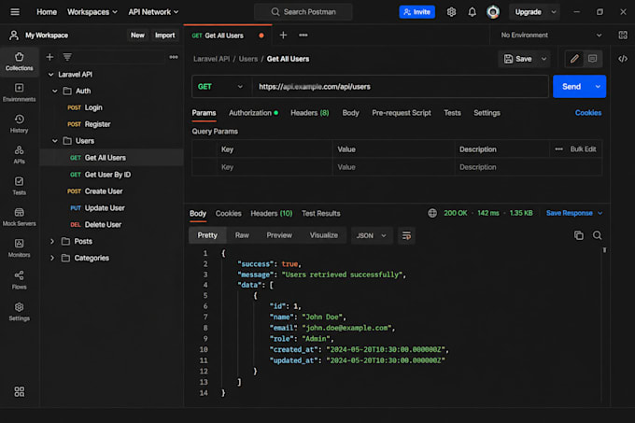635x423 pixels.
Task: Open the GET method dropdown
Action: tap(220, 87)
